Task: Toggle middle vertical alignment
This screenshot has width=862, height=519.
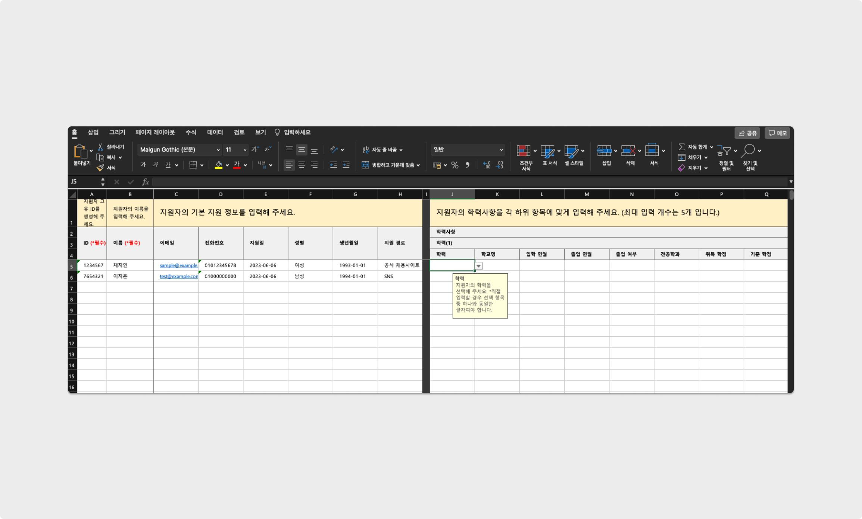Action: (302, 150)
